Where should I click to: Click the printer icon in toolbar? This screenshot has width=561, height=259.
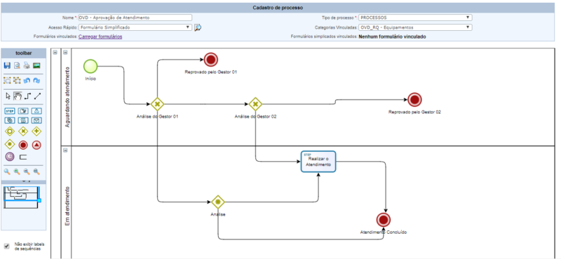[27, 65]
